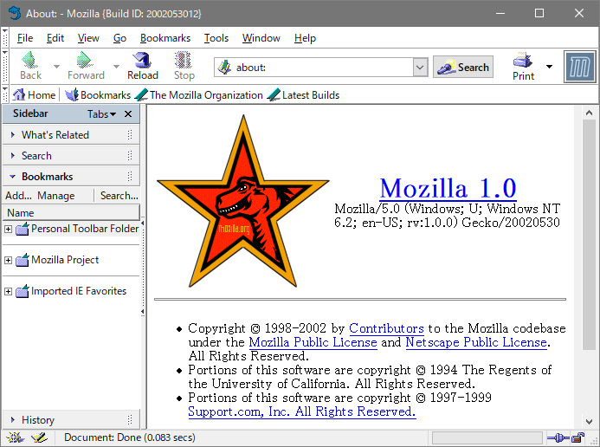The height and width of the screenshot is (447, 600).
Task: Open Composer via status bar pencil icon
Action: [x=39, y=437]
